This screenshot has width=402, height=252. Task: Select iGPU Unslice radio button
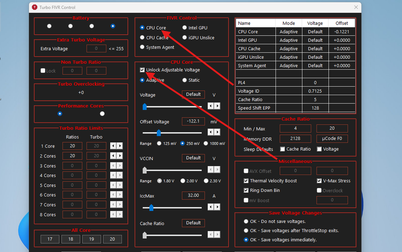pyautogui.click(x=185, y=37)
